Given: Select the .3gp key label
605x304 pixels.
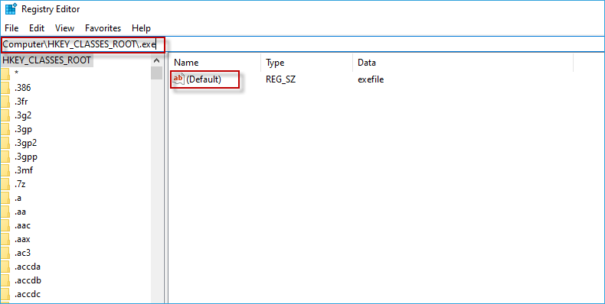Looking at the screenshot, I should pos(23,129).
